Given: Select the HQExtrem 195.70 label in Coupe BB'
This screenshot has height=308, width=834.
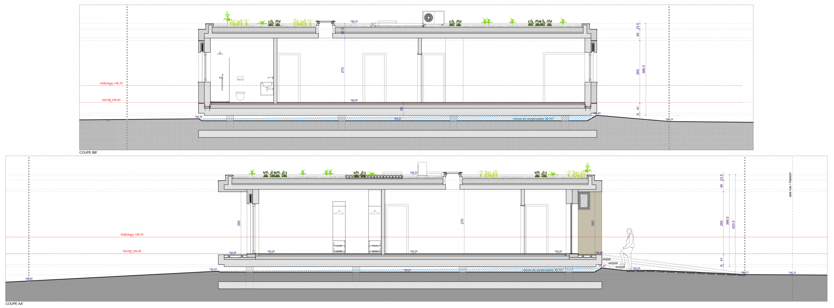Looking at the screenshot, I should (x=111, y=83).
